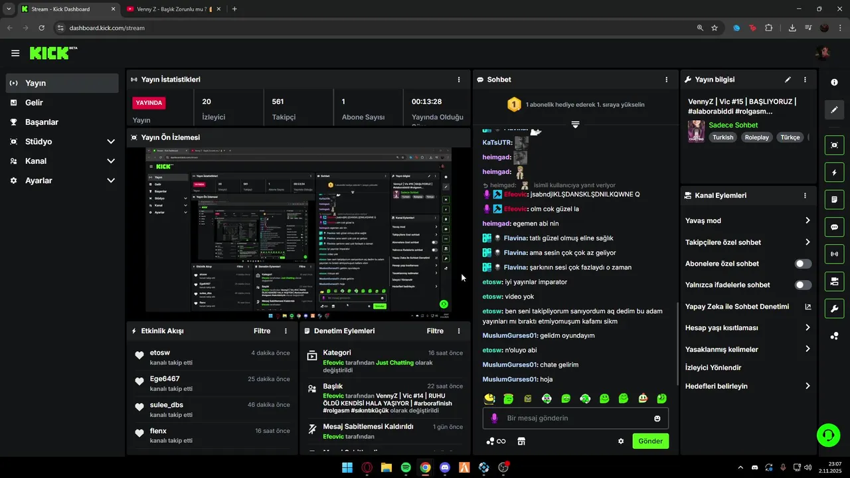
Task: Open the hamburger menu beside Kick logo
Action: pos(15,53)
